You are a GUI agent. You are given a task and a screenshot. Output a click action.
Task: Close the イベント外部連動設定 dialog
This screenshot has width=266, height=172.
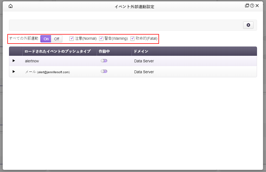pos(257,6)
